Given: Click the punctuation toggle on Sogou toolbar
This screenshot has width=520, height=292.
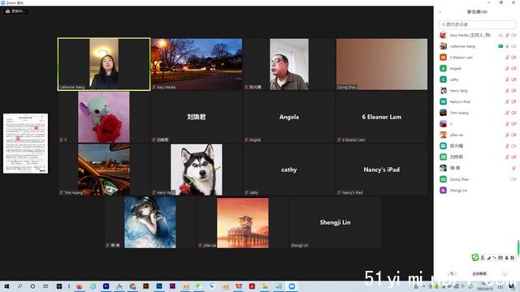Looking at the screenshot, I should tap(495, 258).
